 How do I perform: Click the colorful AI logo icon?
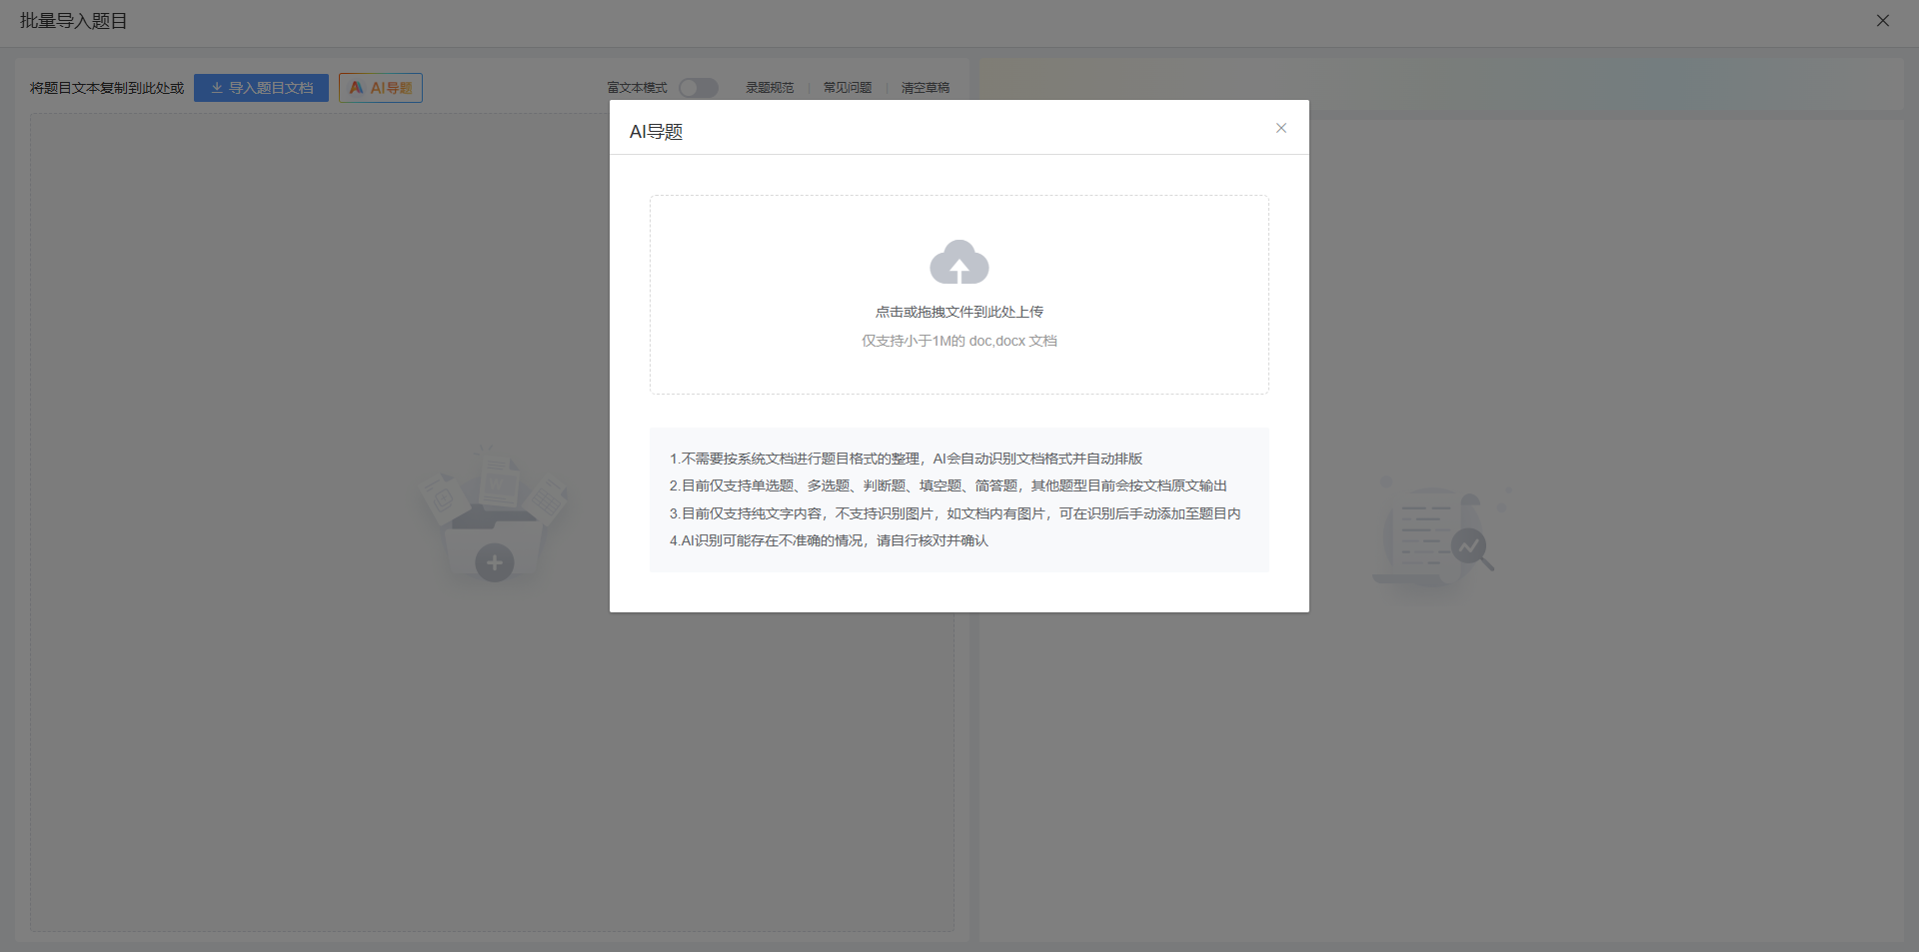click(x=356, y=88)
